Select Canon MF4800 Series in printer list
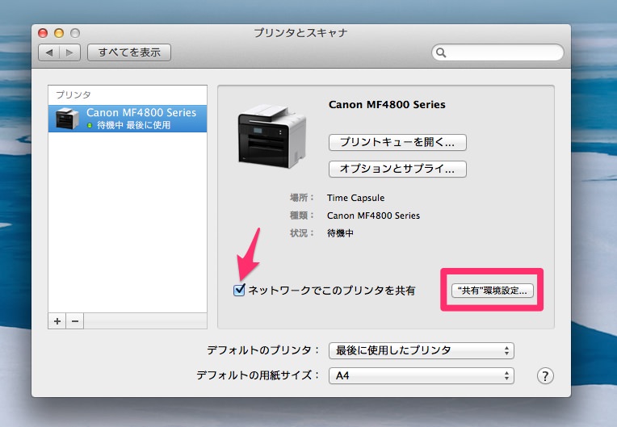 click(x=128, y=119)
